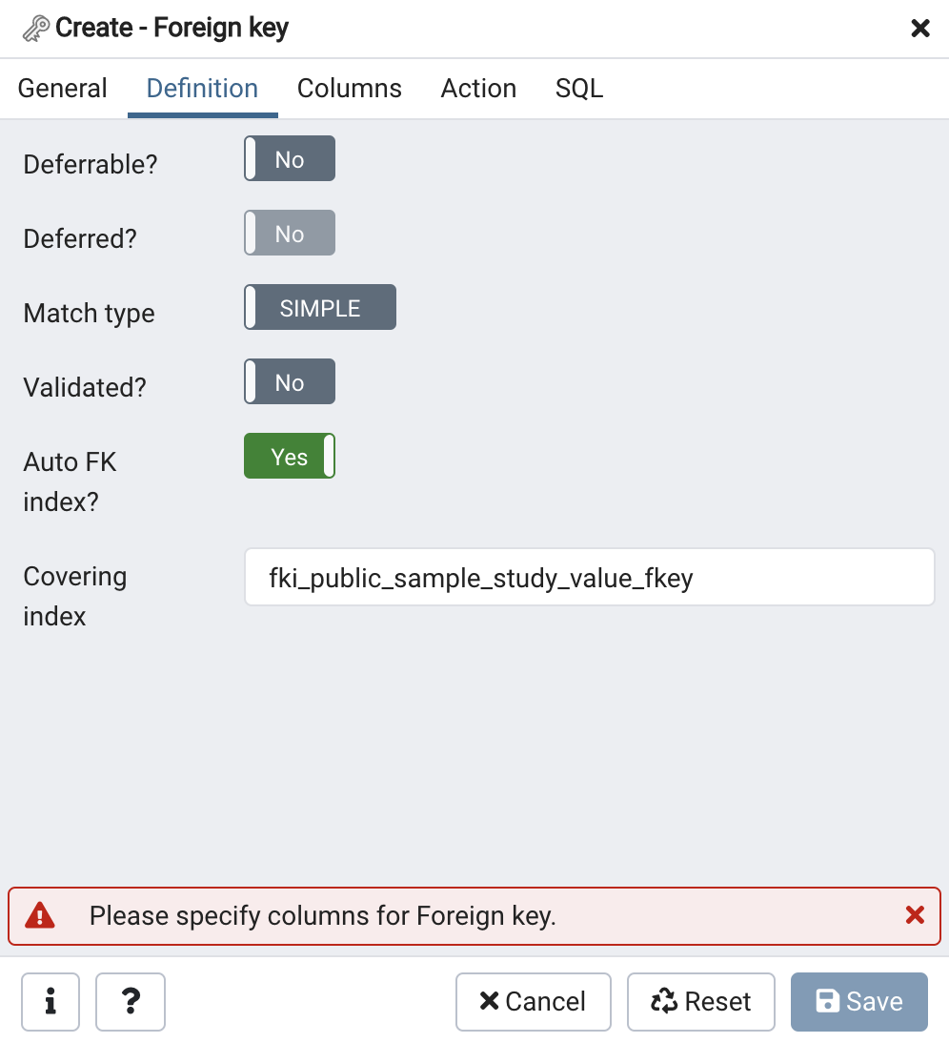Open the Columns tab
The width and height of the screenshot is (949, 1043).
pos(350,89)
